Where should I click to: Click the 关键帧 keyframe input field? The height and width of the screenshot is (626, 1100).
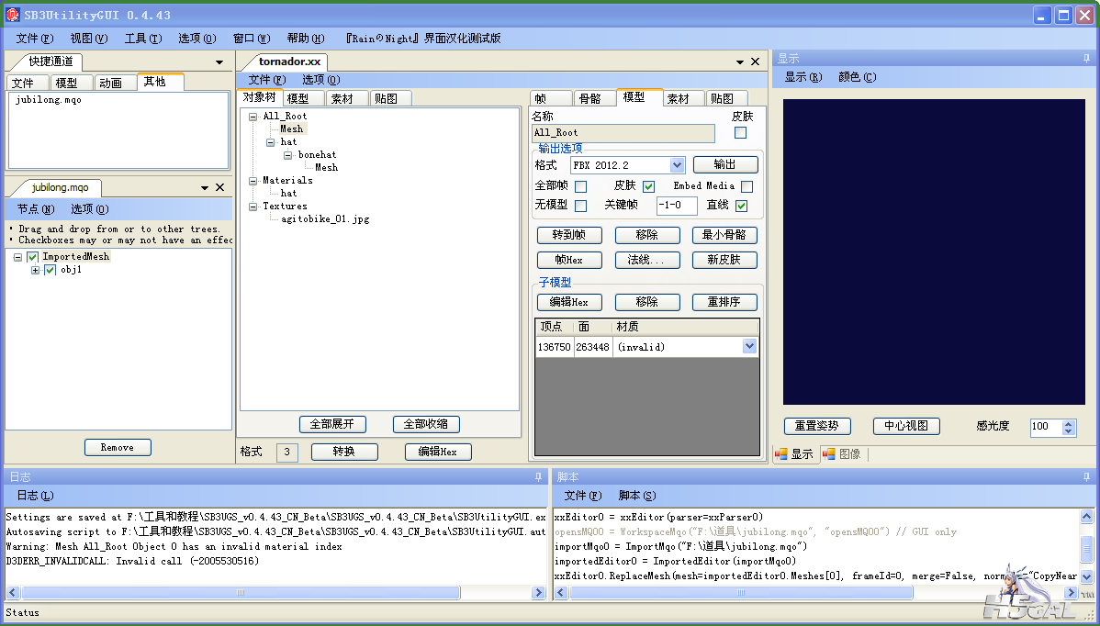[x=676, y=206]
